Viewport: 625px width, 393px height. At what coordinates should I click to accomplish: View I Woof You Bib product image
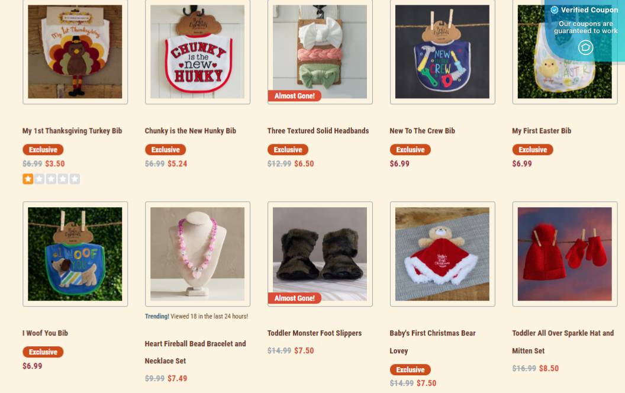click(x=75, y=254)
